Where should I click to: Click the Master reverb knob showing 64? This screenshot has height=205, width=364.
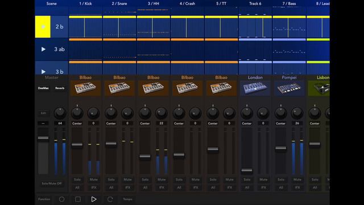tap(60, 113)
